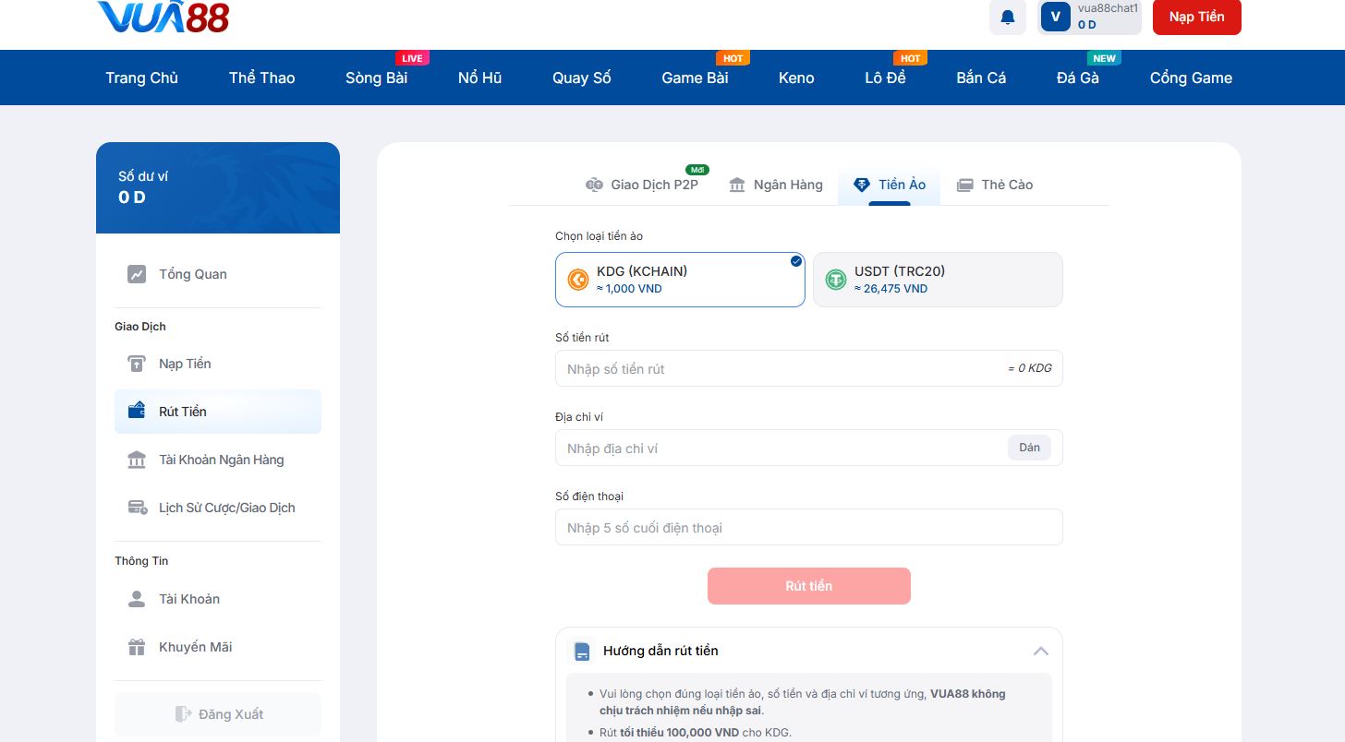Collapse the Hướng dẫn rút tiền section
Viewport: 1345px width, 742px height.
(x=1040, y=651)
